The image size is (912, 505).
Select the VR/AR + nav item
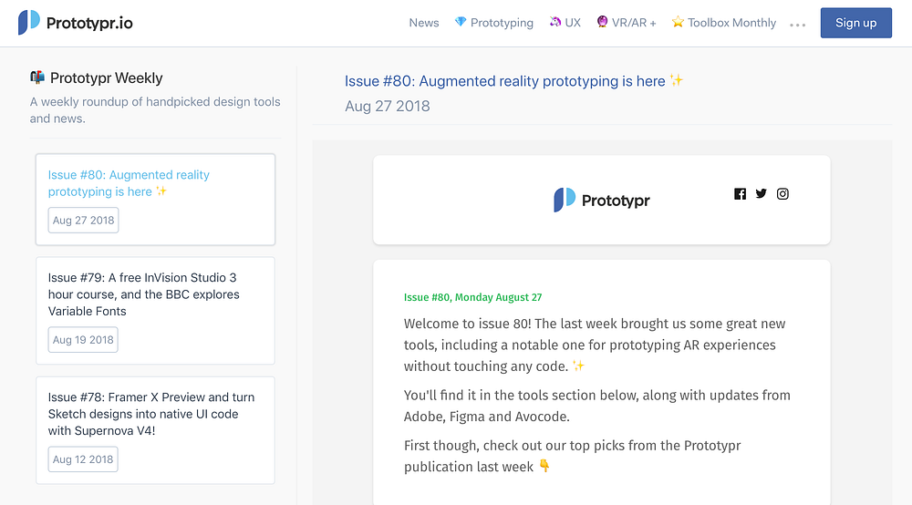(626, 23)
